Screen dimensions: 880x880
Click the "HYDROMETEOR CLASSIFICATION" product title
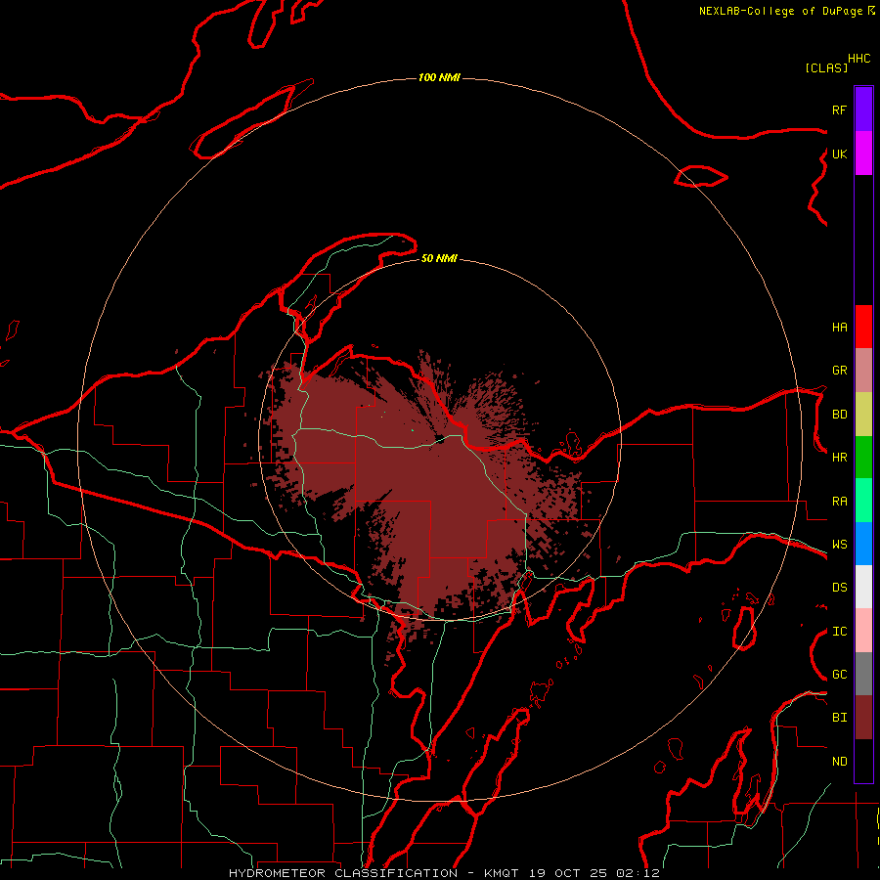coord(343,873)
